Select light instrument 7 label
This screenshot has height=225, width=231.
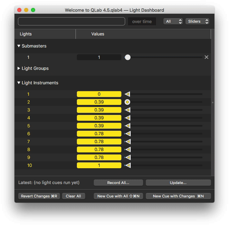(29, 142)
